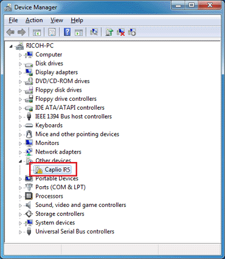Select the Disk drives label
The height and width of the screenshot is (259, 225).
(x=49, y=64)
